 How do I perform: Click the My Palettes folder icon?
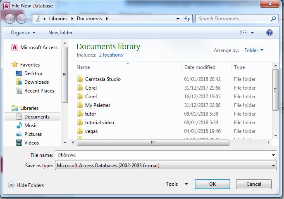tap(80, 105)
